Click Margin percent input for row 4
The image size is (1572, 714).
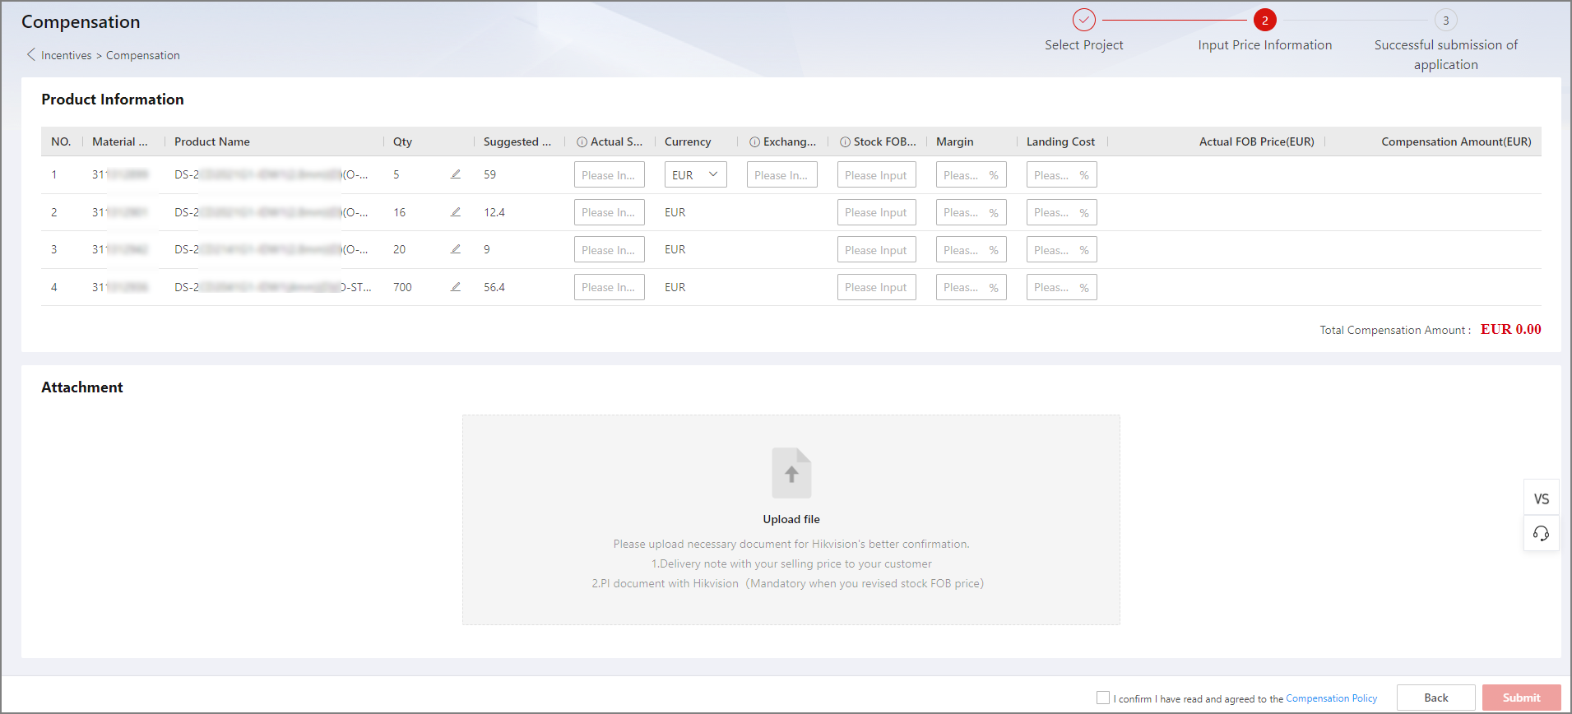click(971, 287)
